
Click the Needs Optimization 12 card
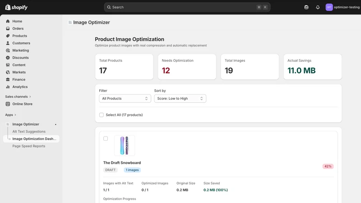coord(187,67)
